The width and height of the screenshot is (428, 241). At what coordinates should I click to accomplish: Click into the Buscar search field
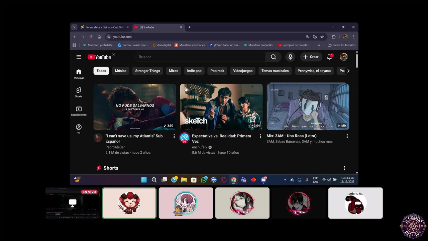200,57
